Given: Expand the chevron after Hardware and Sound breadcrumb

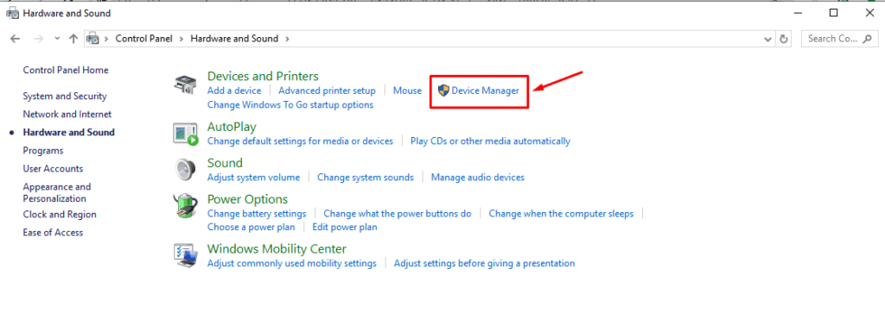Looking at the screenshot, I should point(287,39).
